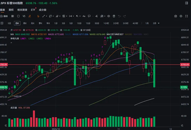Switch to the 期权 tab
191x130 pixels.
tap(11, 10)
